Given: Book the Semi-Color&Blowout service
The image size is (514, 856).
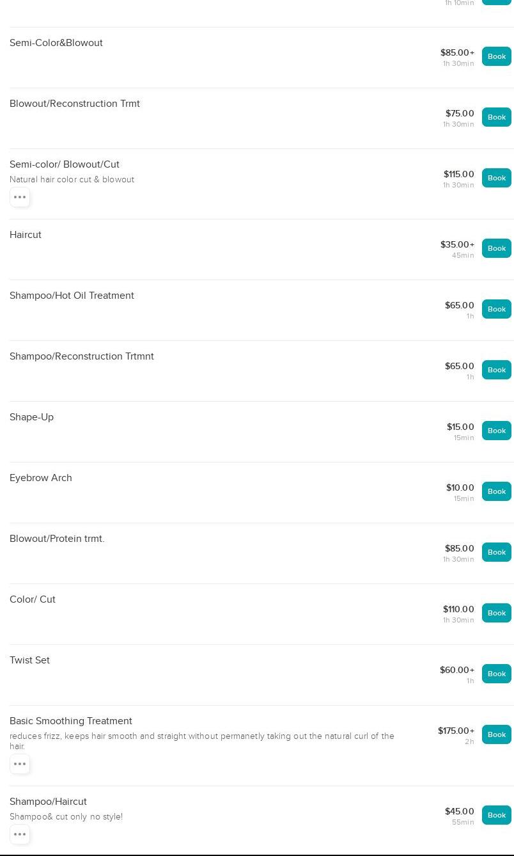Looking at the screenshot, I should pyautogui.click(x=496, y=56).
